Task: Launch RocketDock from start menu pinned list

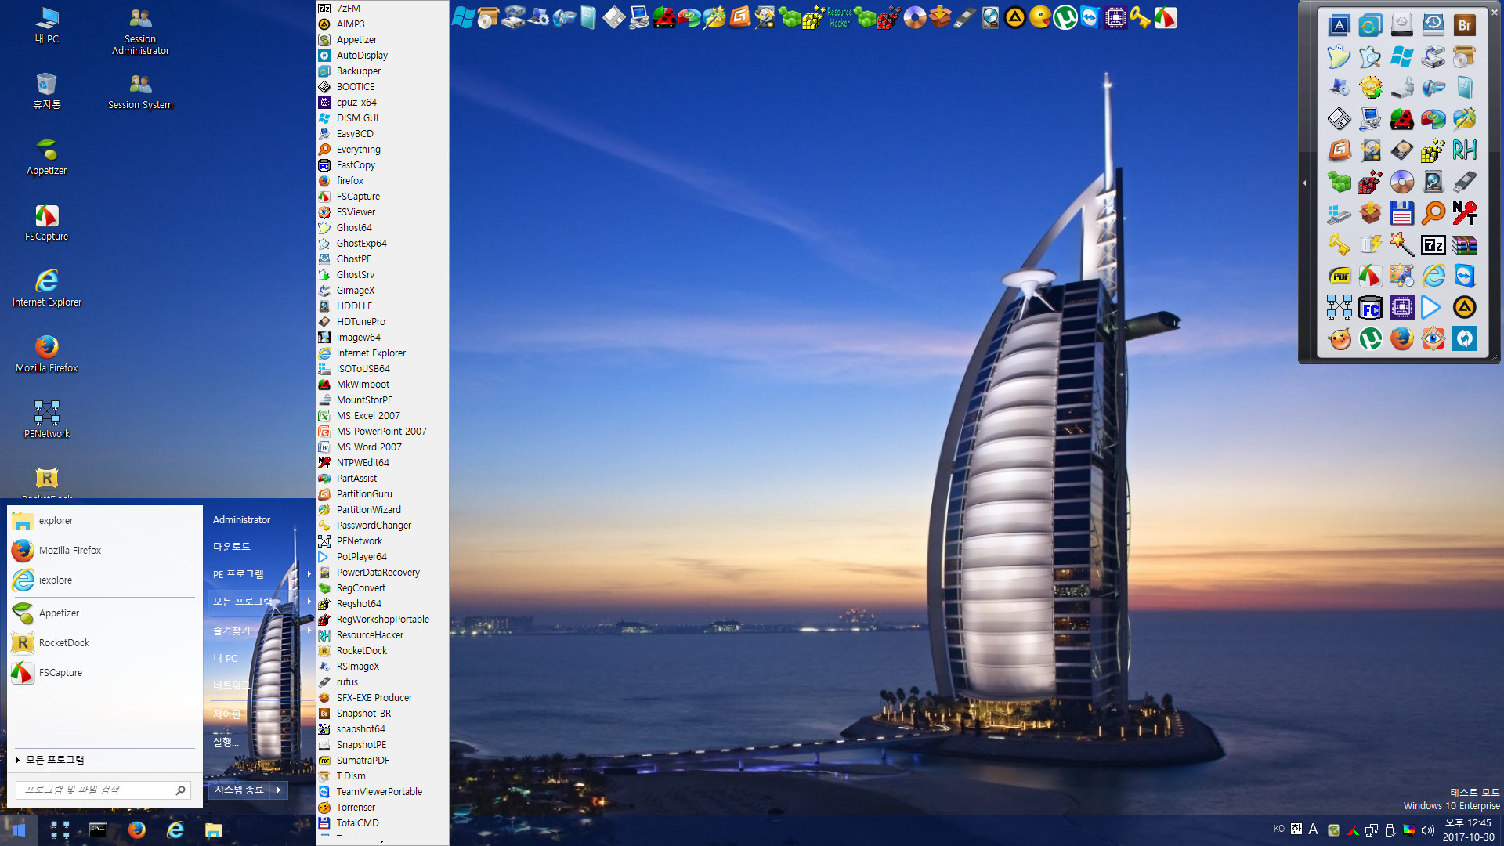Action: coord(103,643)
